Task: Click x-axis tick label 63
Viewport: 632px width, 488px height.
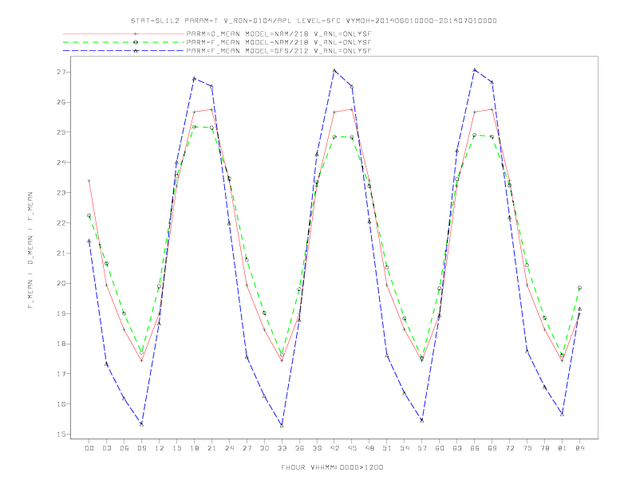Action: point(457,448)
